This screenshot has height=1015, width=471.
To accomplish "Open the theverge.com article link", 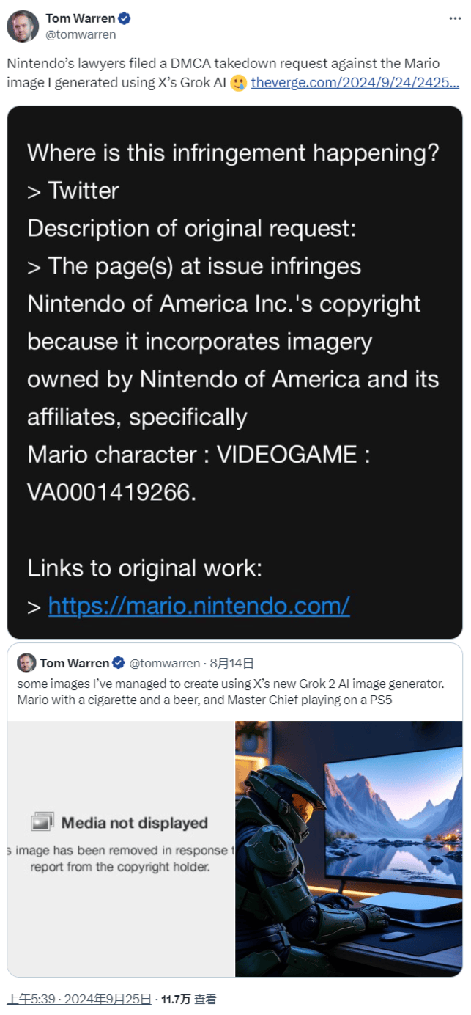I will pyautogui.click(x=355, y=82).
